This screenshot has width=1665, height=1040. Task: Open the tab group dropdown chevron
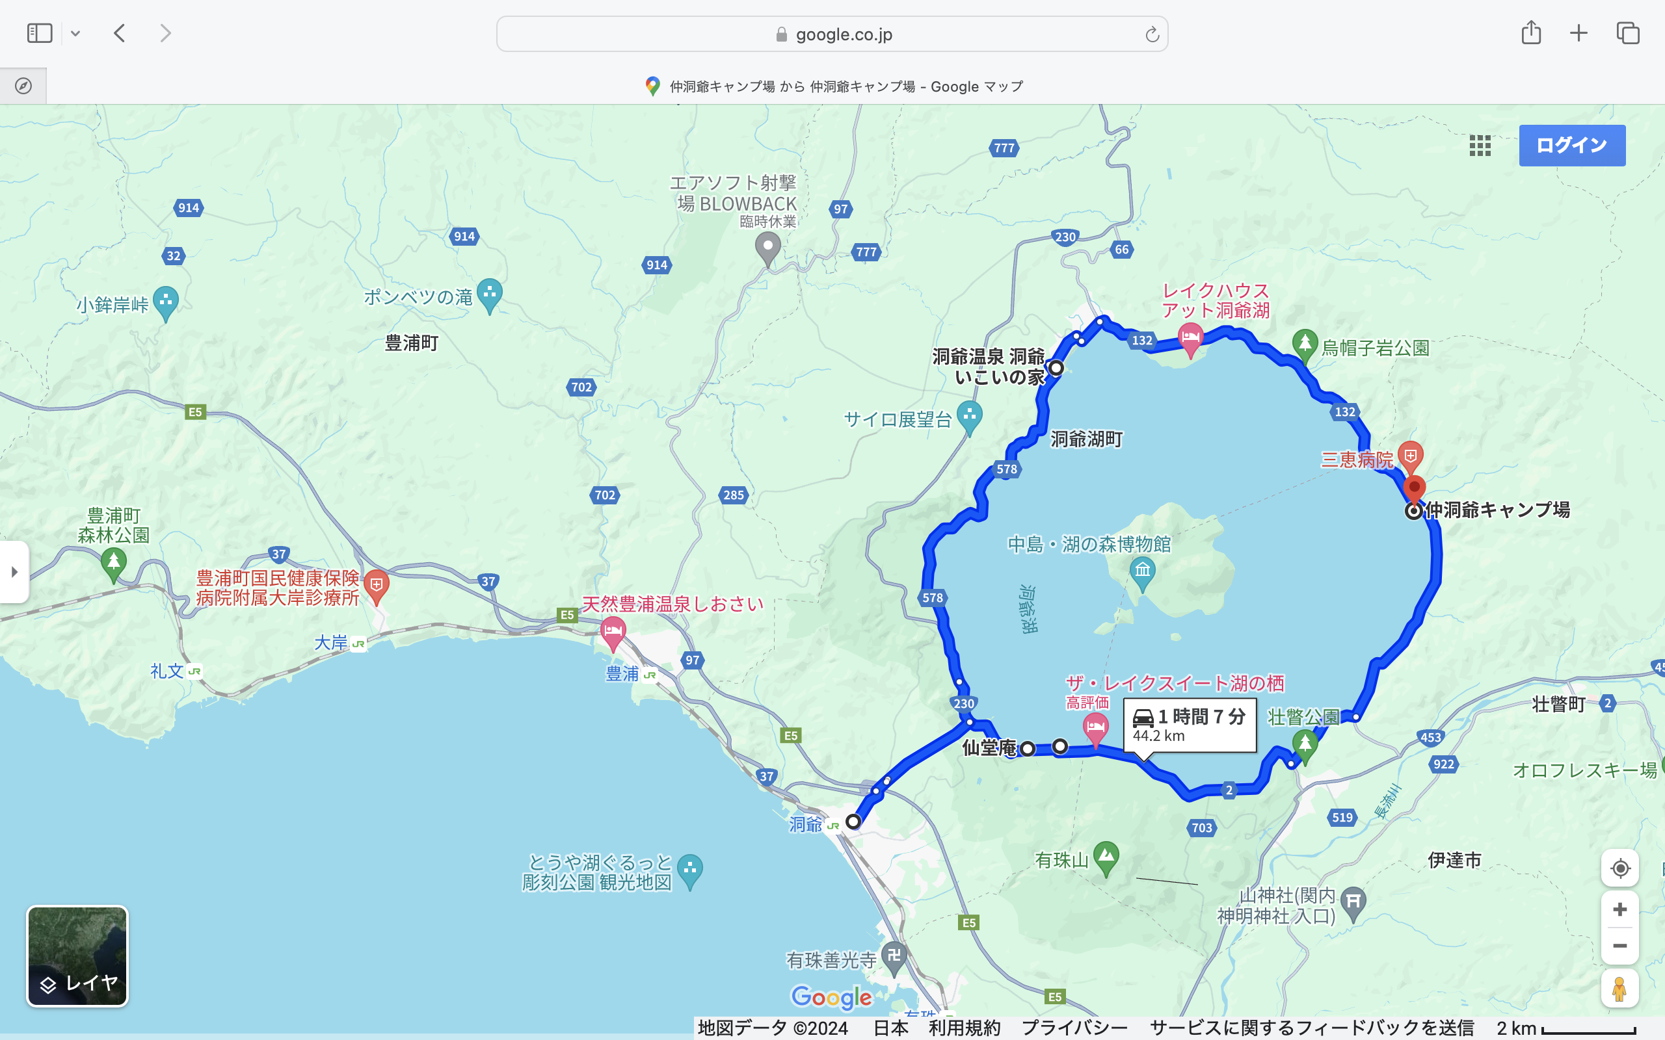pyautogui.click(x=75, y=33)
